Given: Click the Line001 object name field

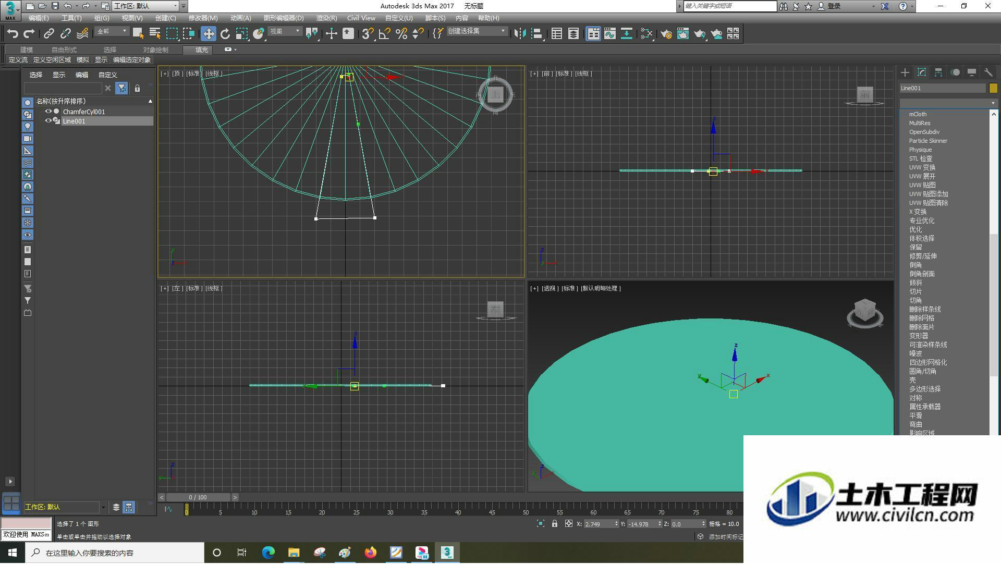Looking at the screenshot, I should point(943,88).
